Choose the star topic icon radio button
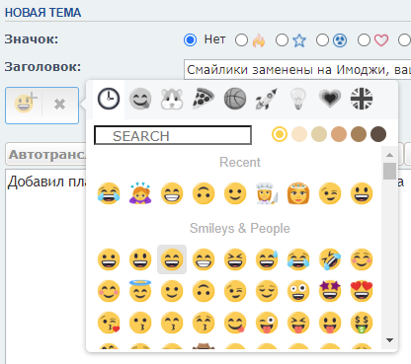 [282, 40]
